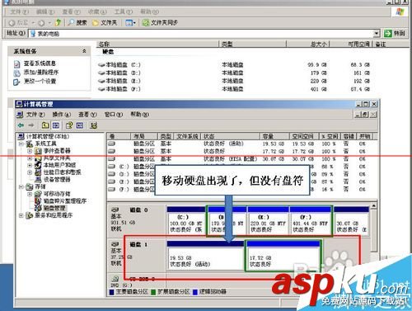Click the 搜索 search button
Screen dimensions: 412x311
tap(77, 22)
